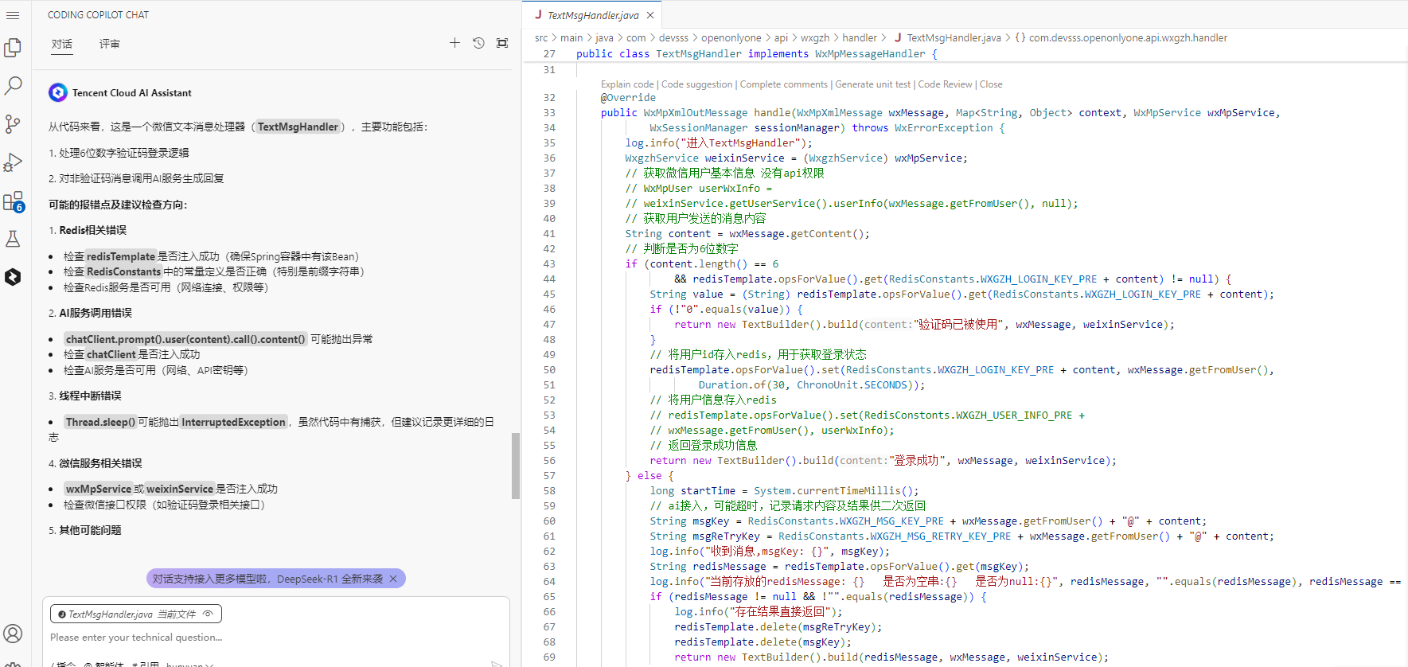Click the 其他可能问题 heading in the chat
1408x667 pixels.
(90, 530)
